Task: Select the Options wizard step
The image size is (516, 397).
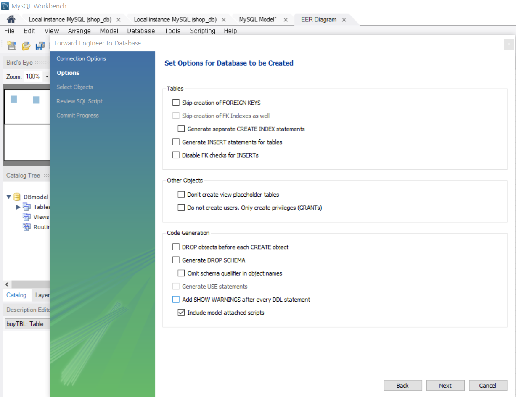Action: [x=68, y=73]
